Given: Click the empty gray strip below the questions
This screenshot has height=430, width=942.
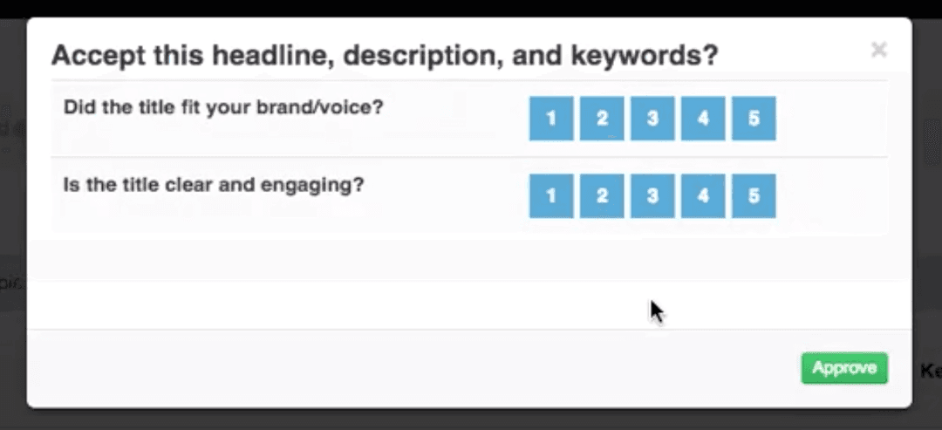Looking at the screenshot, I should coord(469,260).
